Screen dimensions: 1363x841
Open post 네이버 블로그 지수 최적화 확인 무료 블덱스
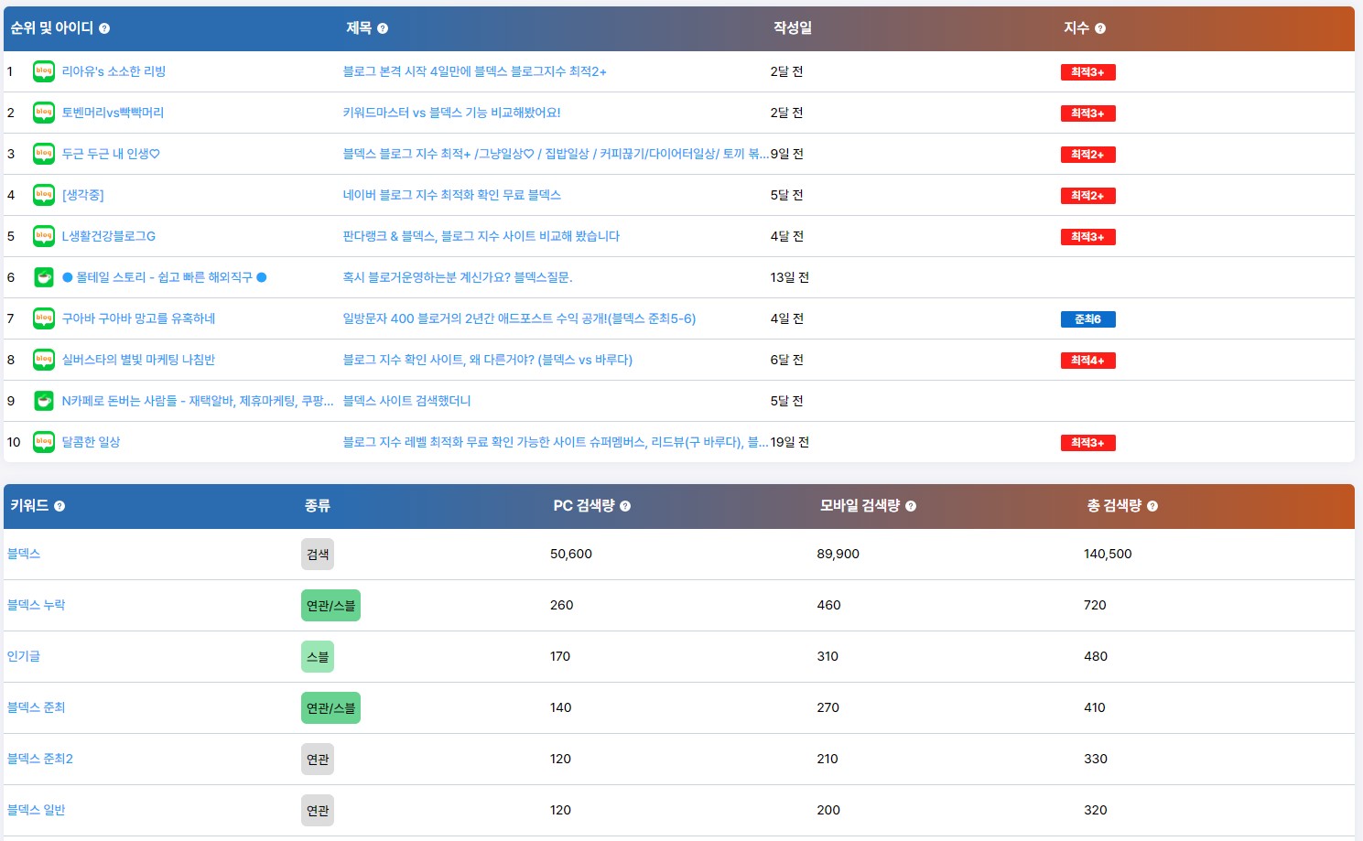pos(451,195)
